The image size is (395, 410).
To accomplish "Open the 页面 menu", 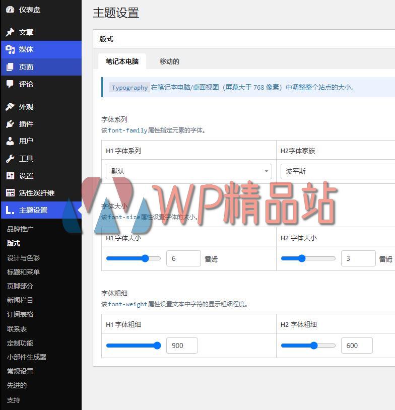I will pos(41,66).
